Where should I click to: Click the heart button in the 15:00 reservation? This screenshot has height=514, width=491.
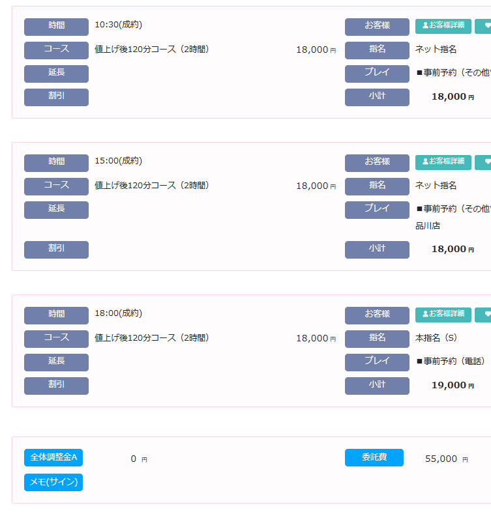coord(484,162)
